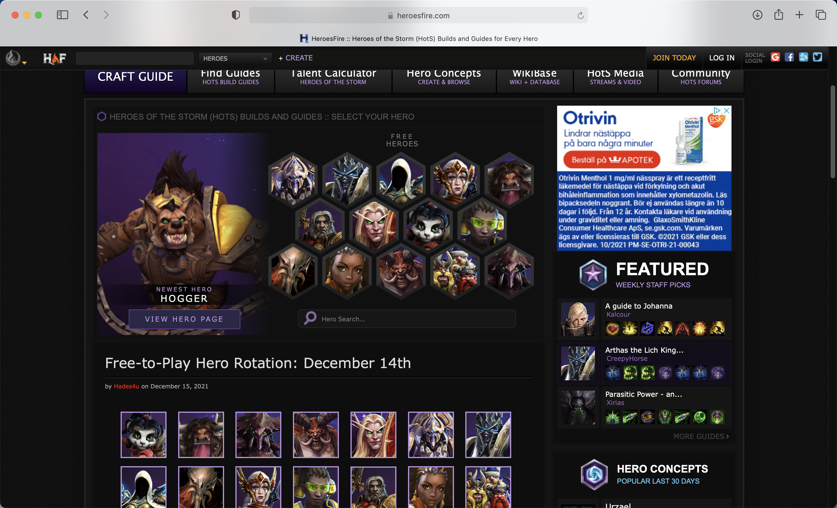Click Safari's privacy shield icon

[235, 15]
